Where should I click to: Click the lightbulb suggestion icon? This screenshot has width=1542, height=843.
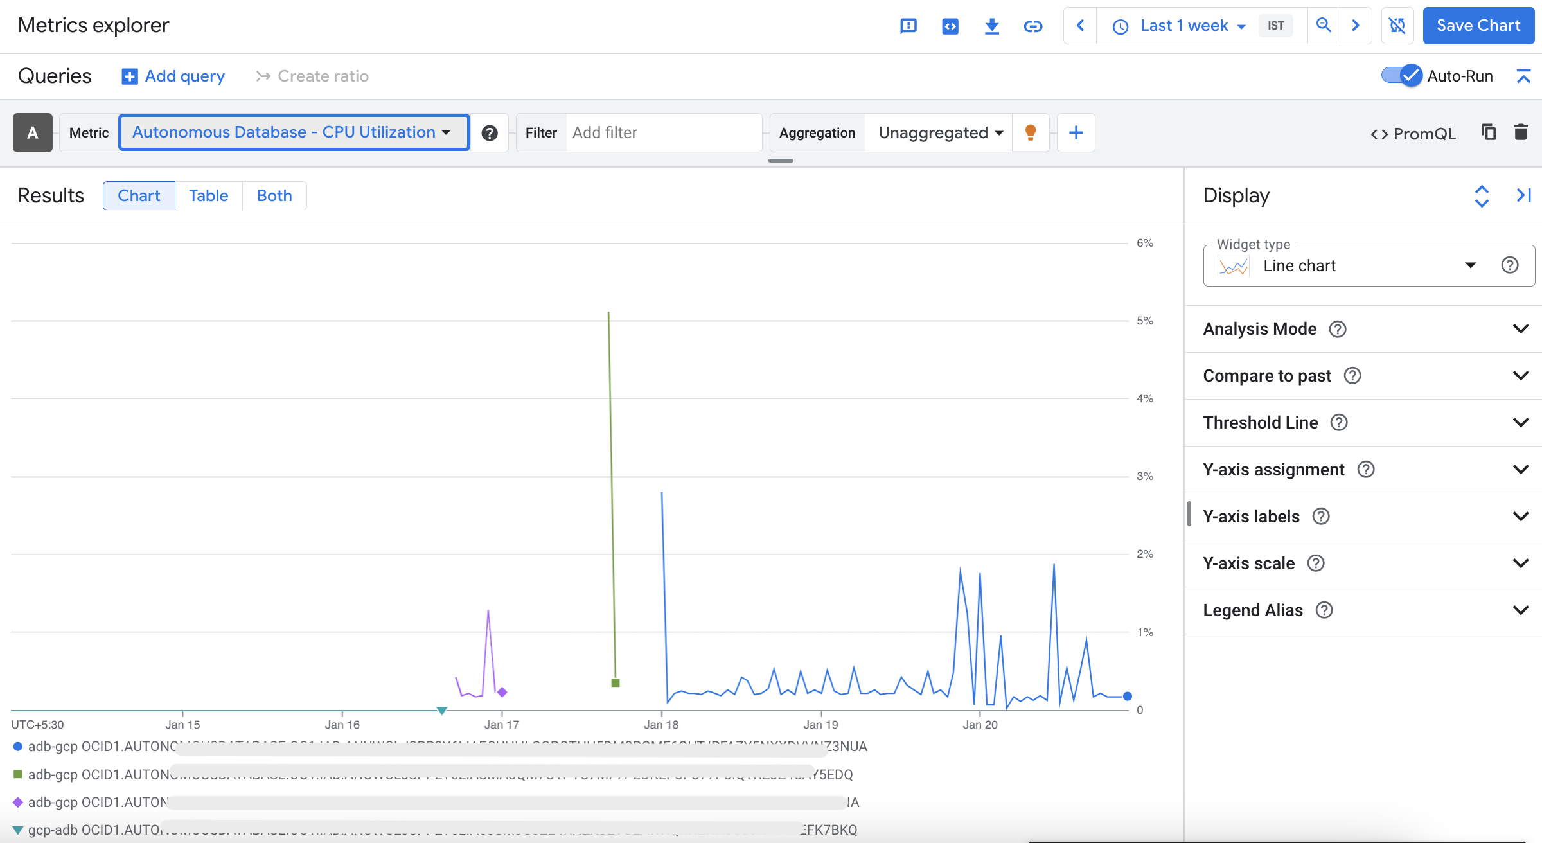[1031, 132]
